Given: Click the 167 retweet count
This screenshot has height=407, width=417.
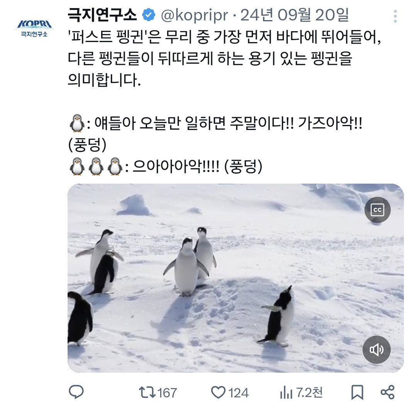Looking at the screenshot, I should pos(167,393).
